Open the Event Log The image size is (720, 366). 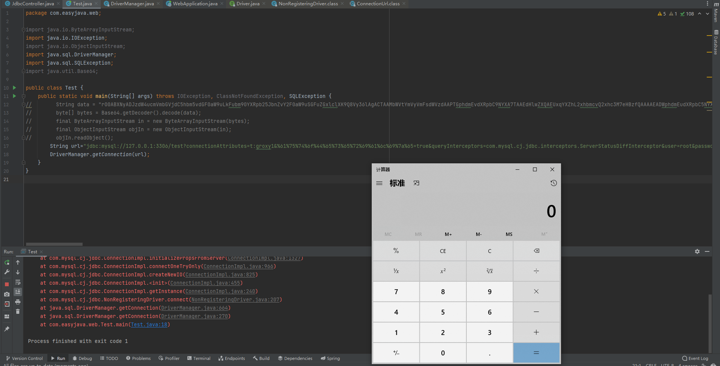[x=695, y=358]
